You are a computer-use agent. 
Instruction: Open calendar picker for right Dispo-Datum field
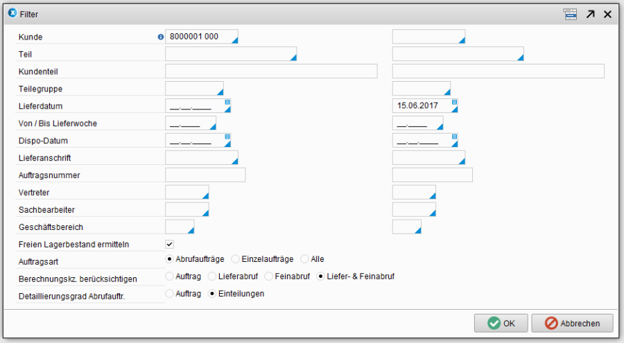[x=455, y=137]
